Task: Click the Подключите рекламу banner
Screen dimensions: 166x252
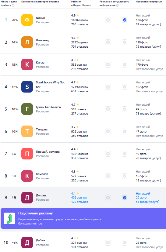Action: coord(83,218)
